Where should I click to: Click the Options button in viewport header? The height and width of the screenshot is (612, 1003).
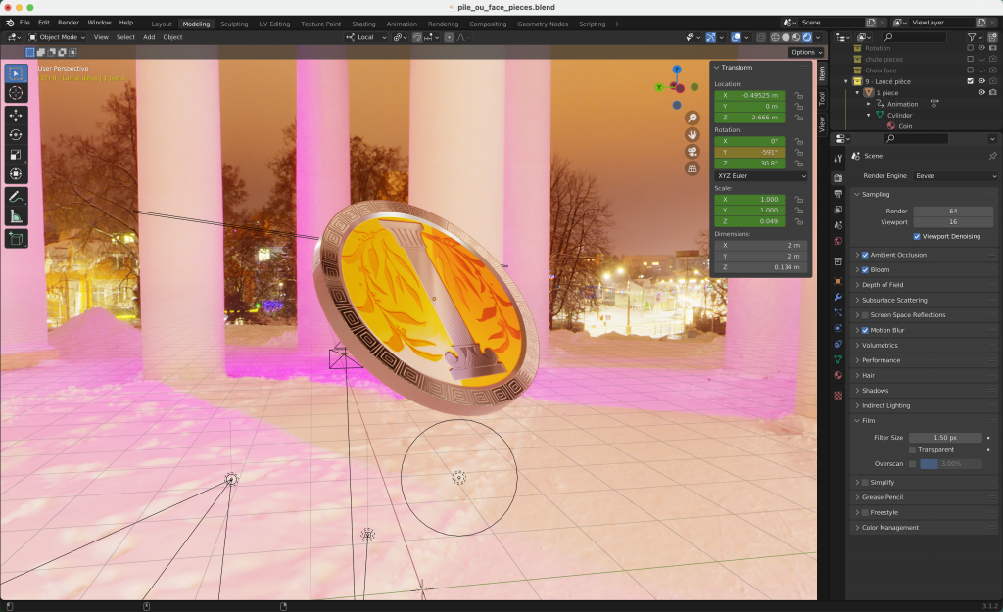click(x=804, y=52)
